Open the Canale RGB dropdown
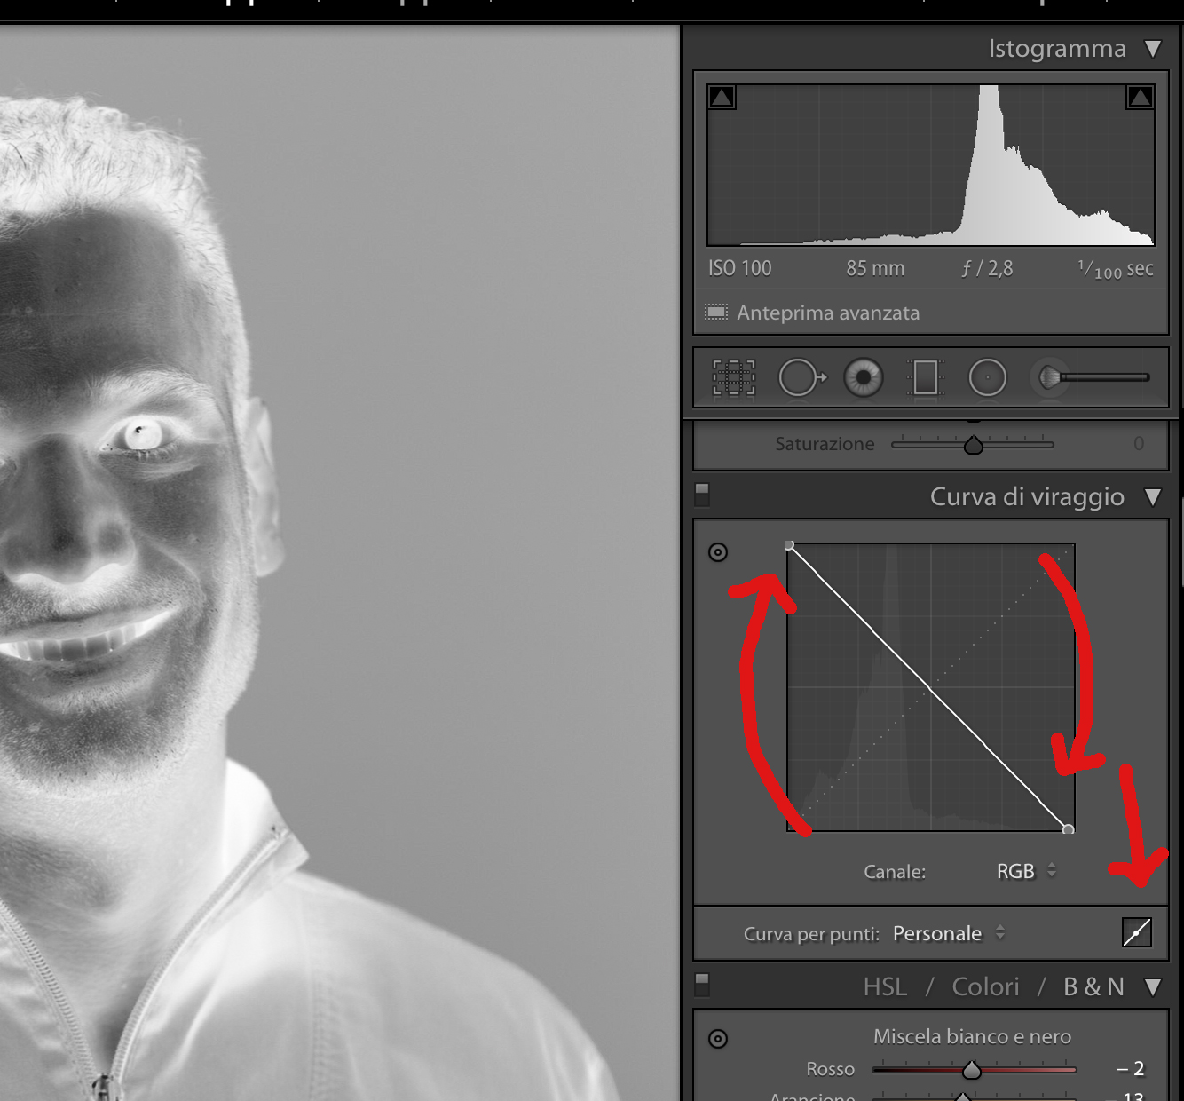 coord(1026,871)
